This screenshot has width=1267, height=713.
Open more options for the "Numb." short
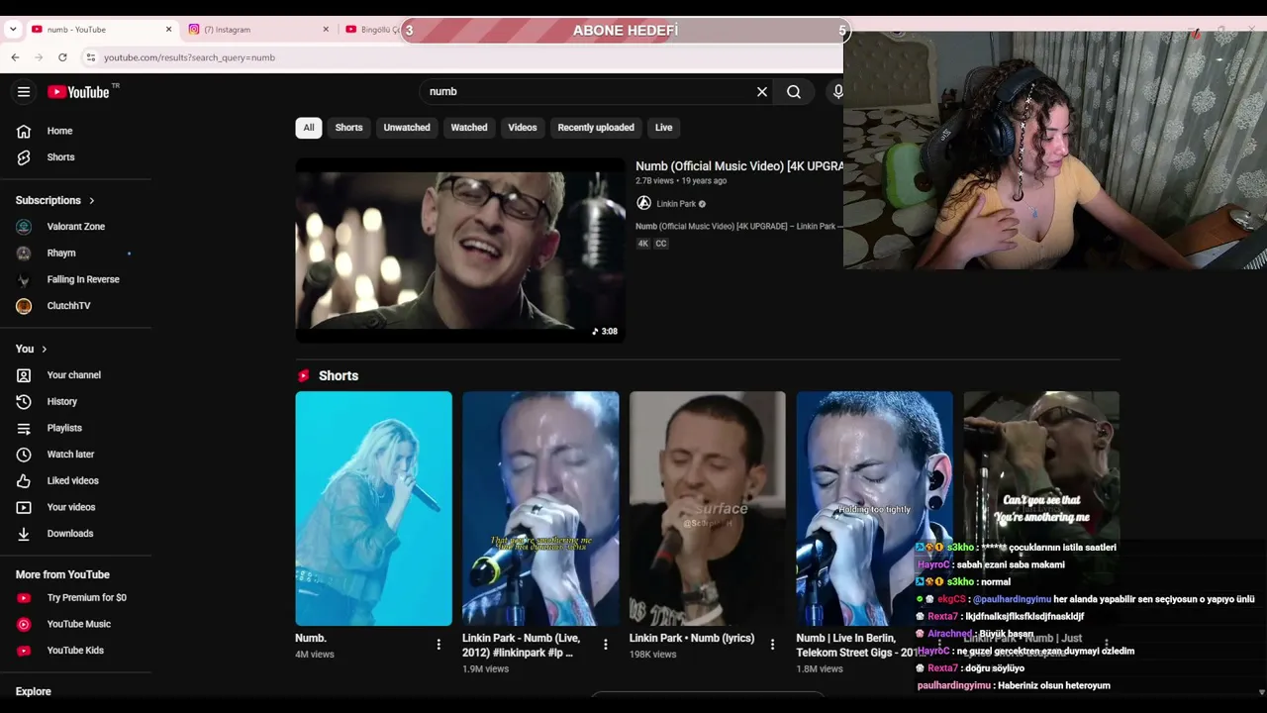point(439,645)
